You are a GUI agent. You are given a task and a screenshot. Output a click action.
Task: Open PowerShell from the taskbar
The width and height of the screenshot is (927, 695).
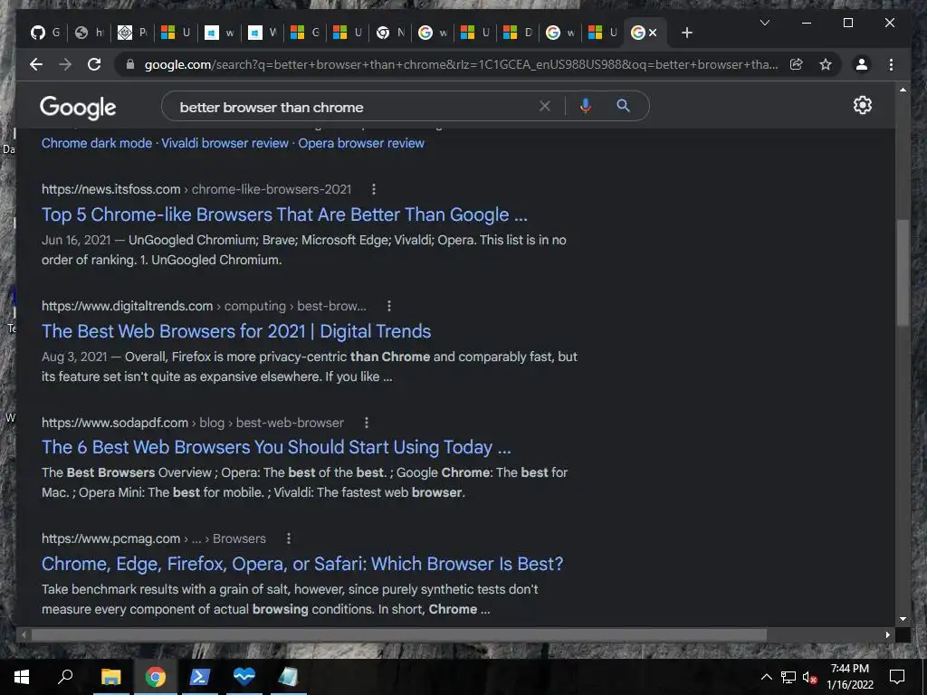(199, 677)
